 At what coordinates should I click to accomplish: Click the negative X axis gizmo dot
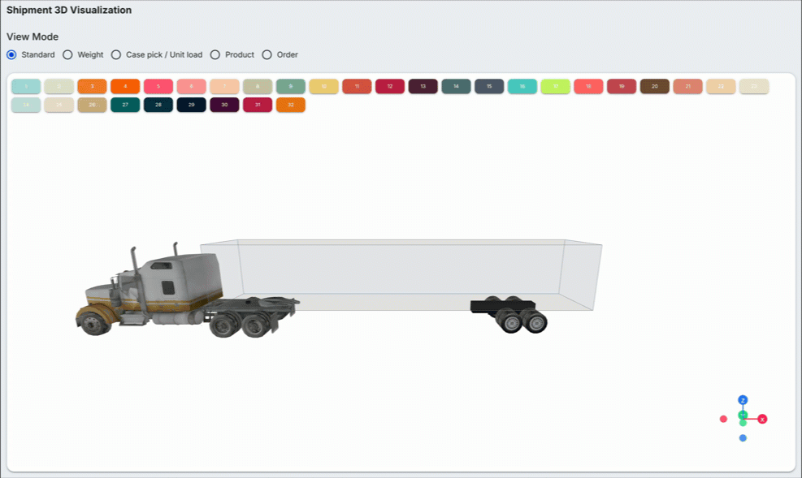(723, 420)
